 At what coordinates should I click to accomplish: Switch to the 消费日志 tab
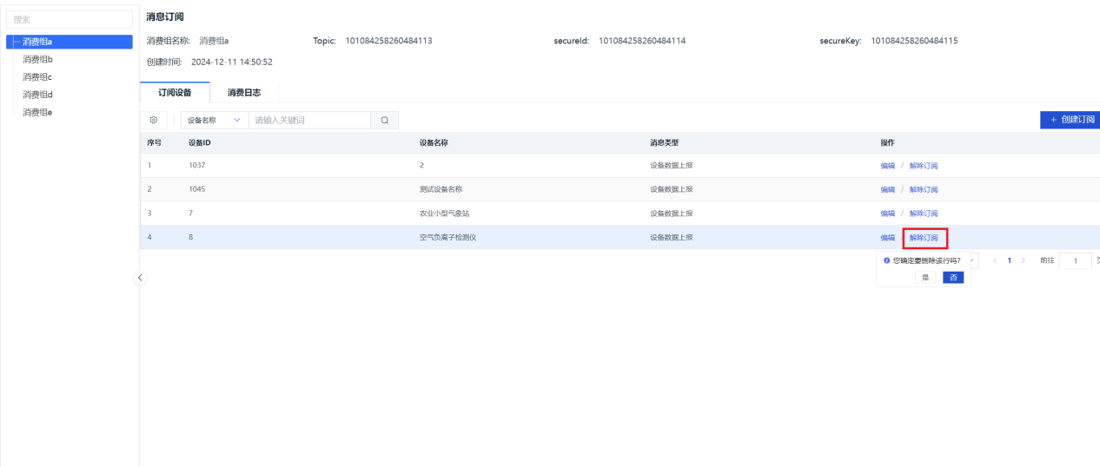[243, 93]
